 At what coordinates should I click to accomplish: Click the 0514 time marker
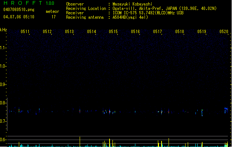tap(91, 32)
